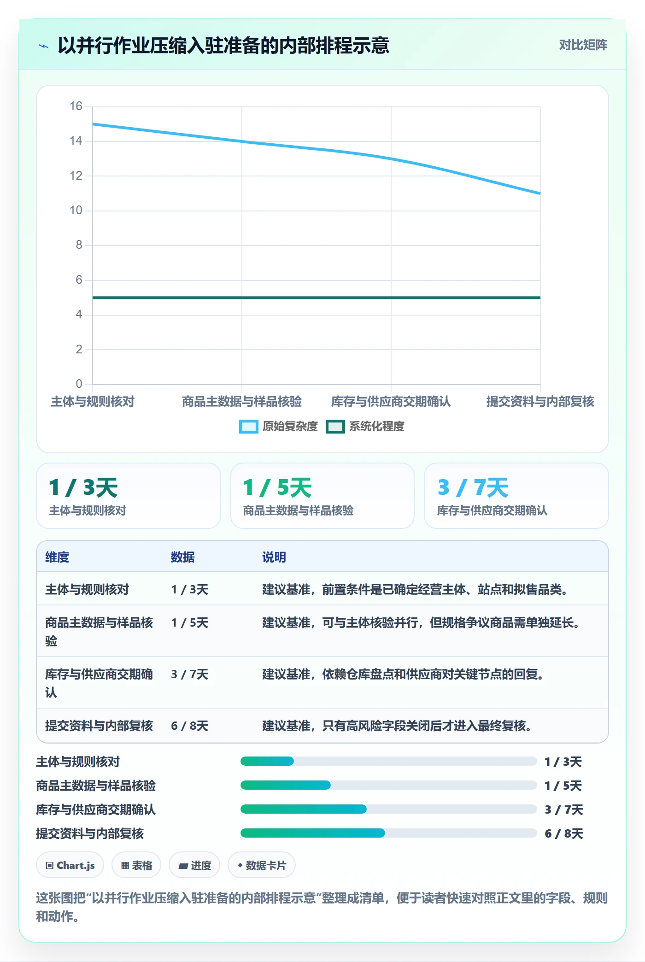Screen dimensions: 645x962
Task: Click the 原始复杂度 legend label
Action: 290,427
